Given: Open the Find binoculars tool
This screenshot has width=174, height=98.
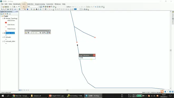Looking at the screenshot, I should pos(36,9).
